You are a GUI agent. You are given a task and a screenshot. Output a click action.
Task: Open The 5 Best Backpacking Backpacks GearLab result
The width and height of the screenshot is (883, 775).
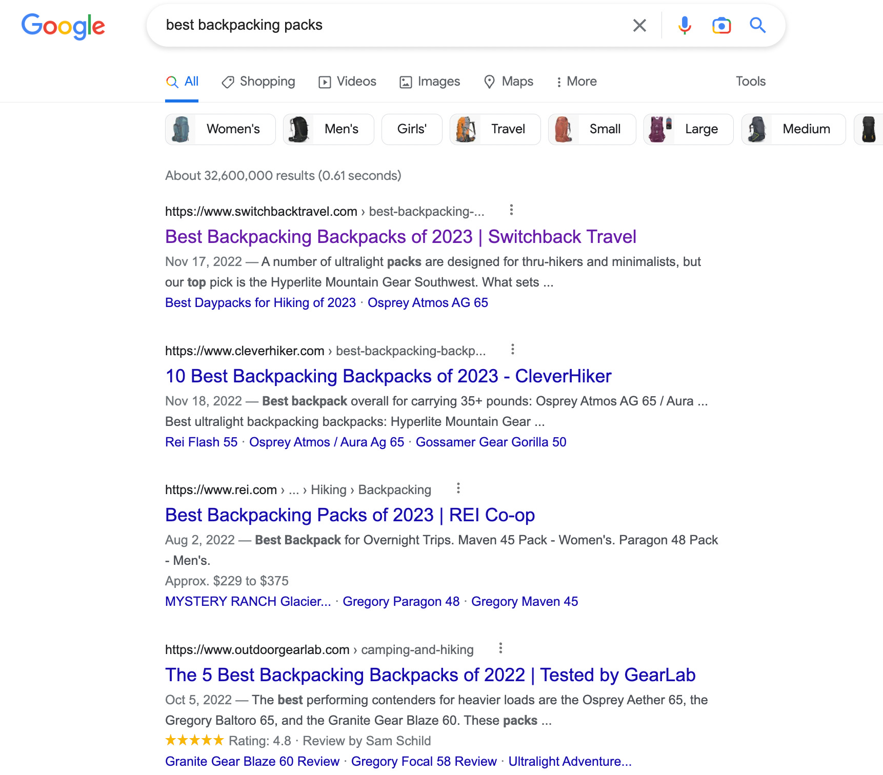[x=430, y=675]
